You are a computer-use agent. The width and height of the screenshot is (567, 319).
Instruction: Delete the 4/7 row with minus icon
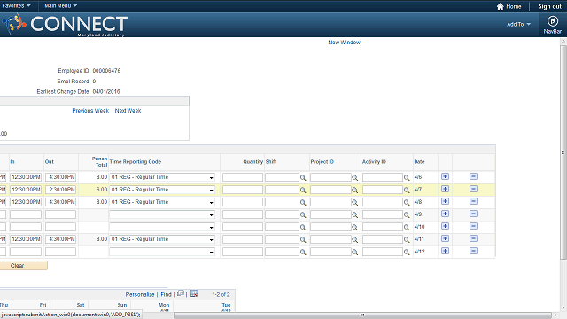(473, 189)
